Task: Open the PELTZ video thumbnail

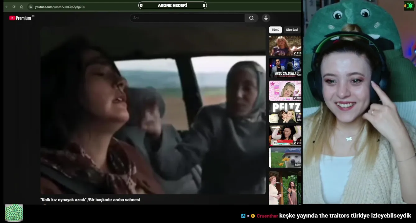Action: click(x=285, y=113)
